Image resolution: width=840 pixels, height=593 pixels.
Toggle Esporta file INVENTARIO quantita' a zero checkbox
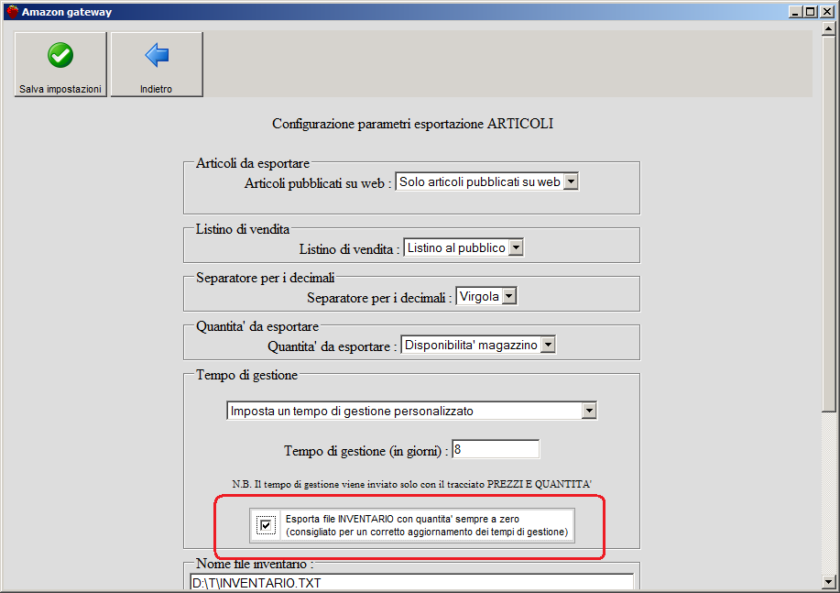click(266, 525)
